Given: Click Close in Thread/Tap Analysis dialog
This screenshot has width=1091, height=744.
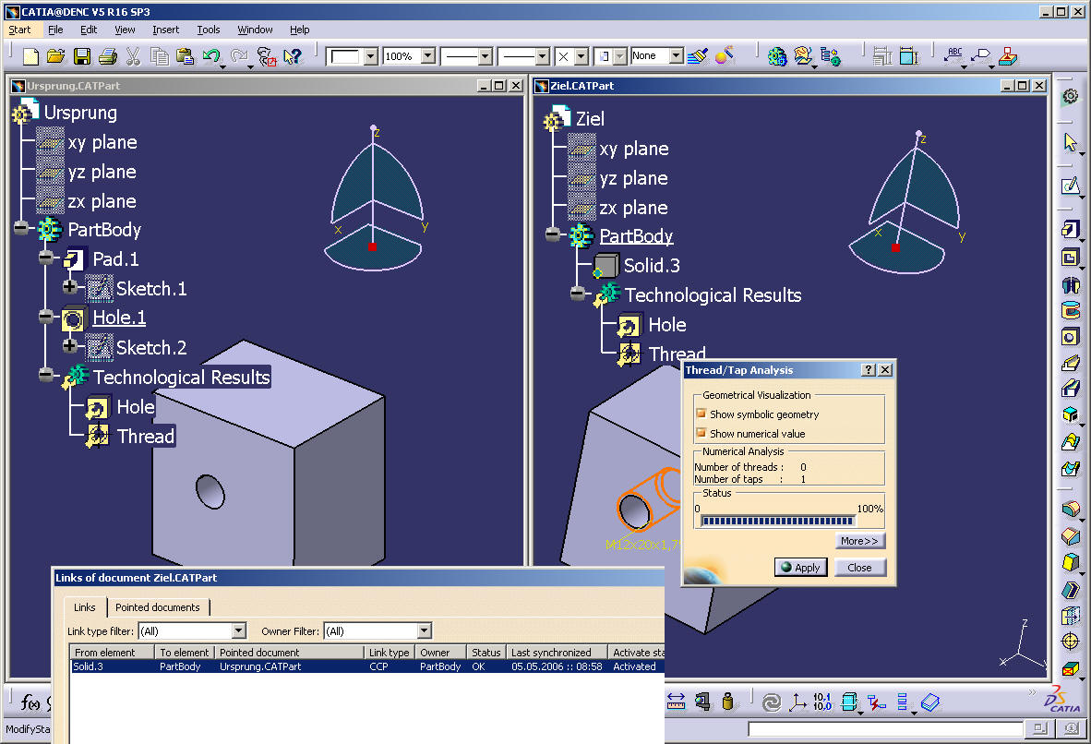Looking at the screenshot, I should point(859,567).
